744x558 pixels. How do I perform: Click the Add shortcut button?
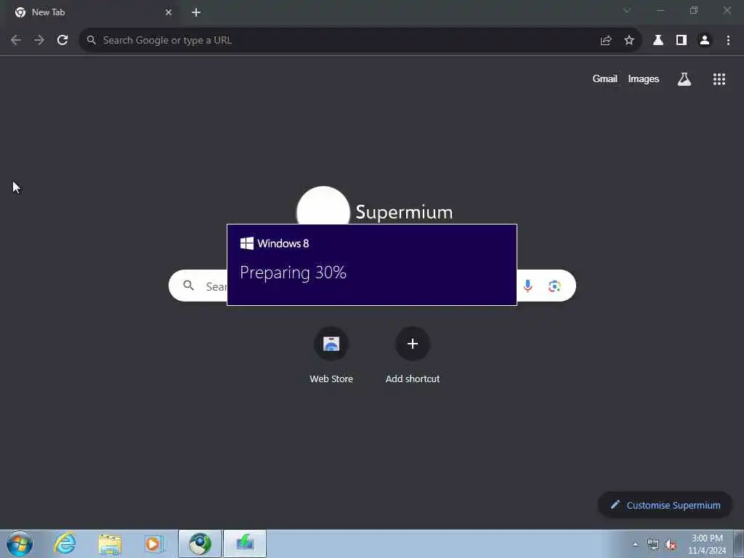(413, 355)
